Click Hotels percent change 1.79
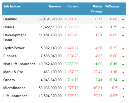129x103 pixels. tap(114, 27)
